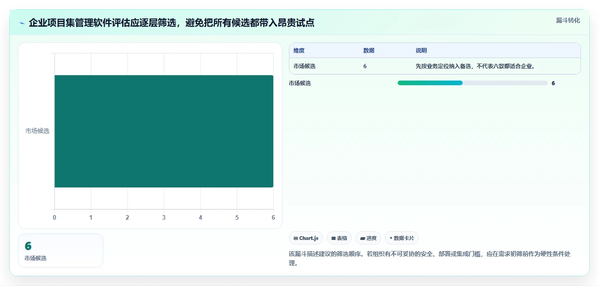Screen dimensions: 599x286
Task: Select the Chart.js tag
Action: (306, 238)
